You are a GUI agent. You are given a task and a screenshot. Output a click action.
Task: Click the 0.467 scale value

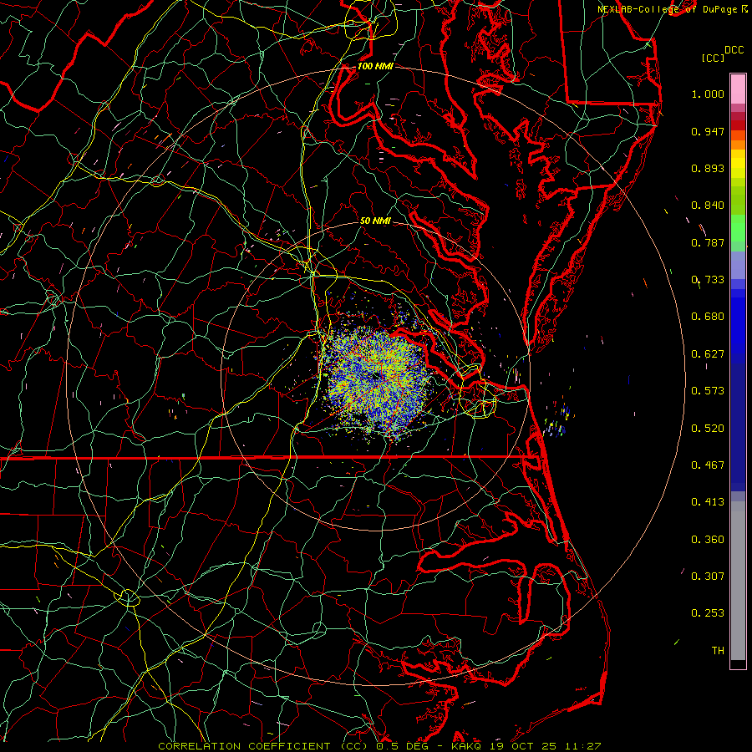708,465
